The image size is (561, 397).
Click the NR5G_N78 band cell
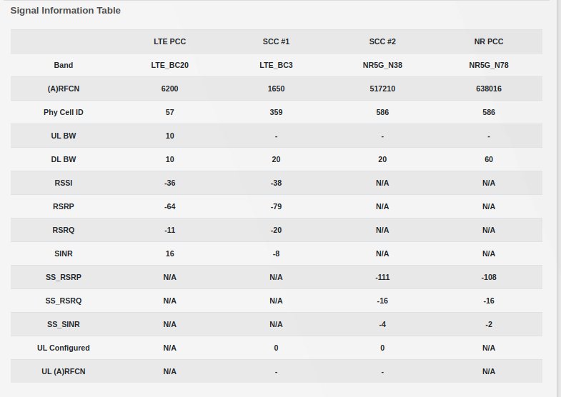(489, 65)
